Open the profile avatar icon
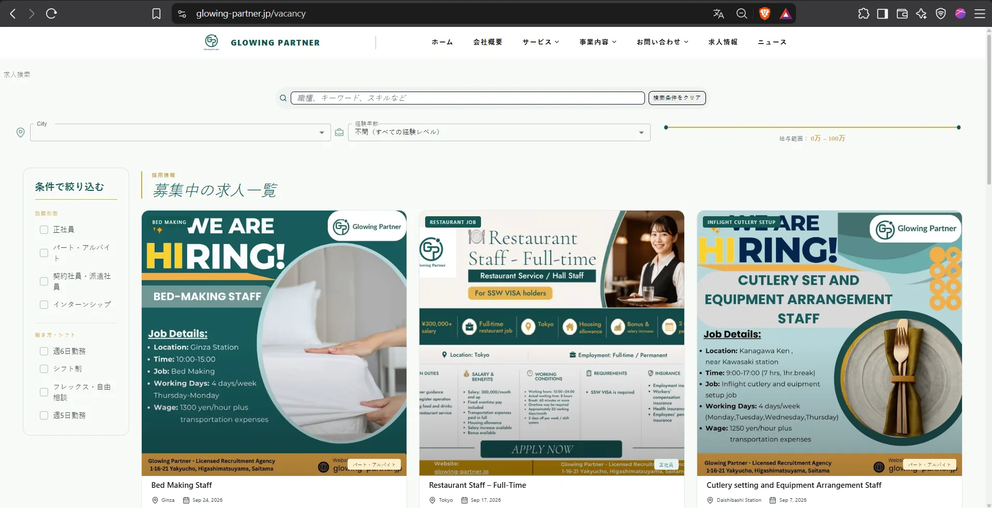The height and width of the screenshot is (508, 992). click(x=960, y=14)
